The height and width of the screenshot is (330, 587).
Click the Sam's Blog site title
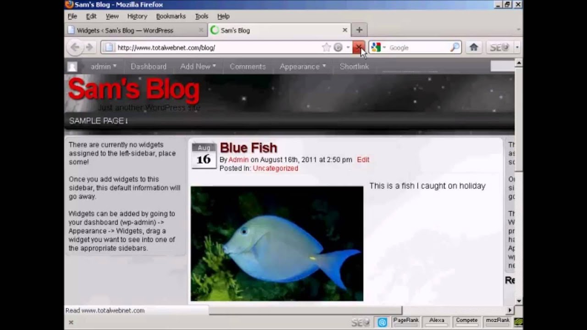click(x=134, y=89)
